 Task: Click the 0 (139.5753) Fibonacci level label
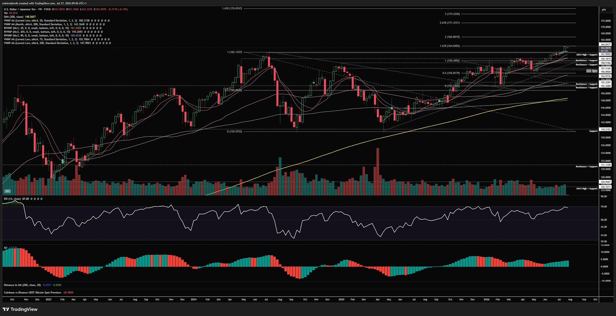(234, 132)
